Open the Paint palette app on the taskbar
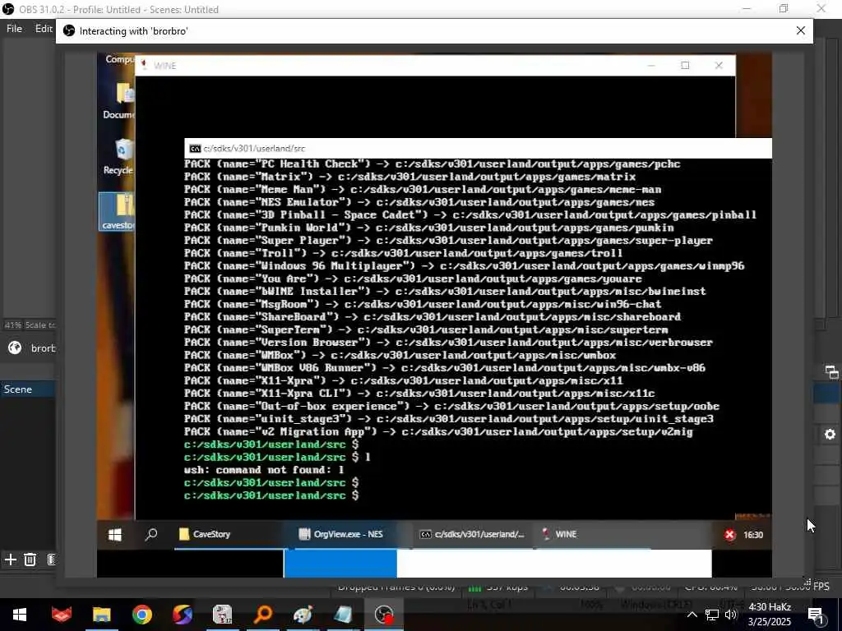 [303, 615]
